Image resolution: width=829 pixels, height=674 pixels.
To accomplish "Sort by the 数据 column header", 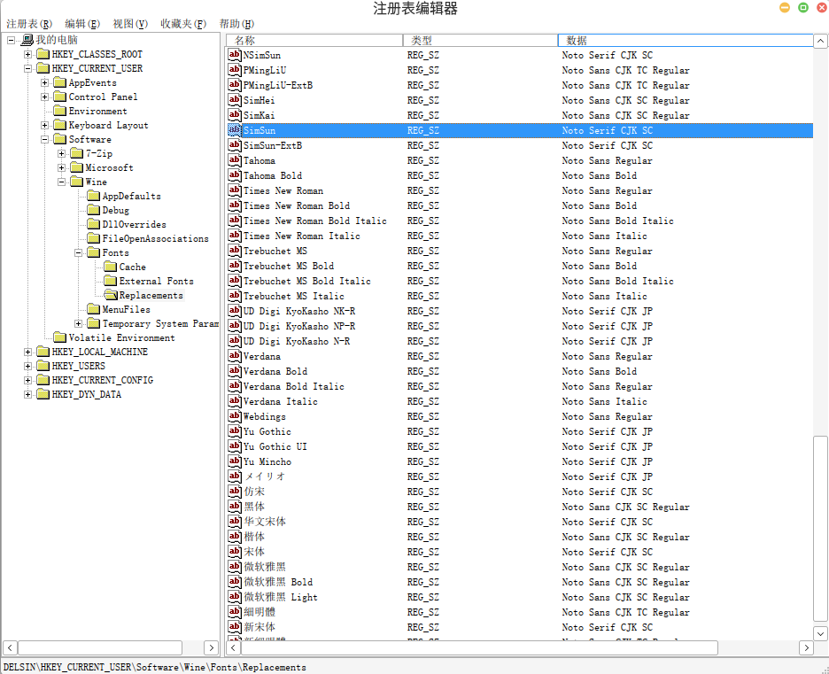I will tap(686, 41).
